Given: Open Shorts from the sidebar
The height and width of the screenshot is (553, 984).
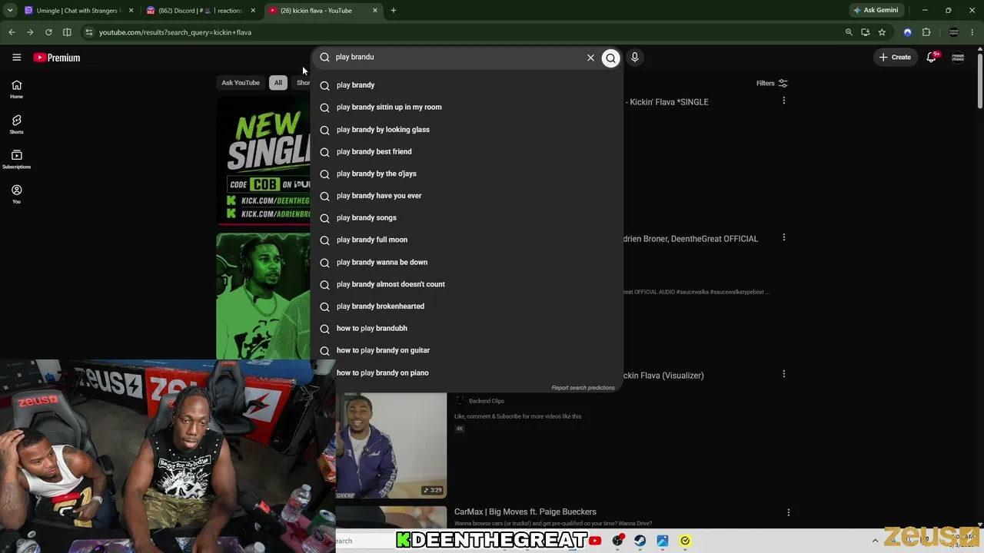Looking at the screenshot, I should tap(16, 124).
